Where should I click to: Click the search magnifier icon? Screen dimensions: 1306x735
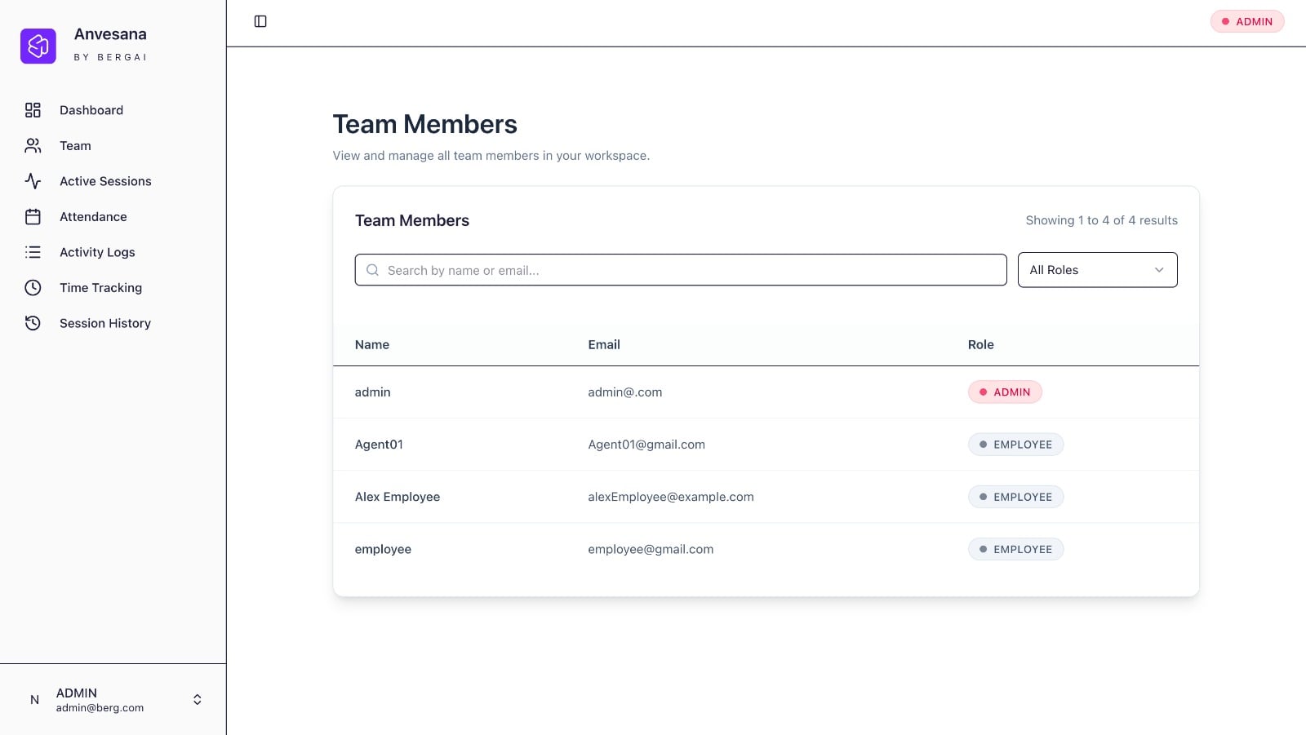[372, 269]
